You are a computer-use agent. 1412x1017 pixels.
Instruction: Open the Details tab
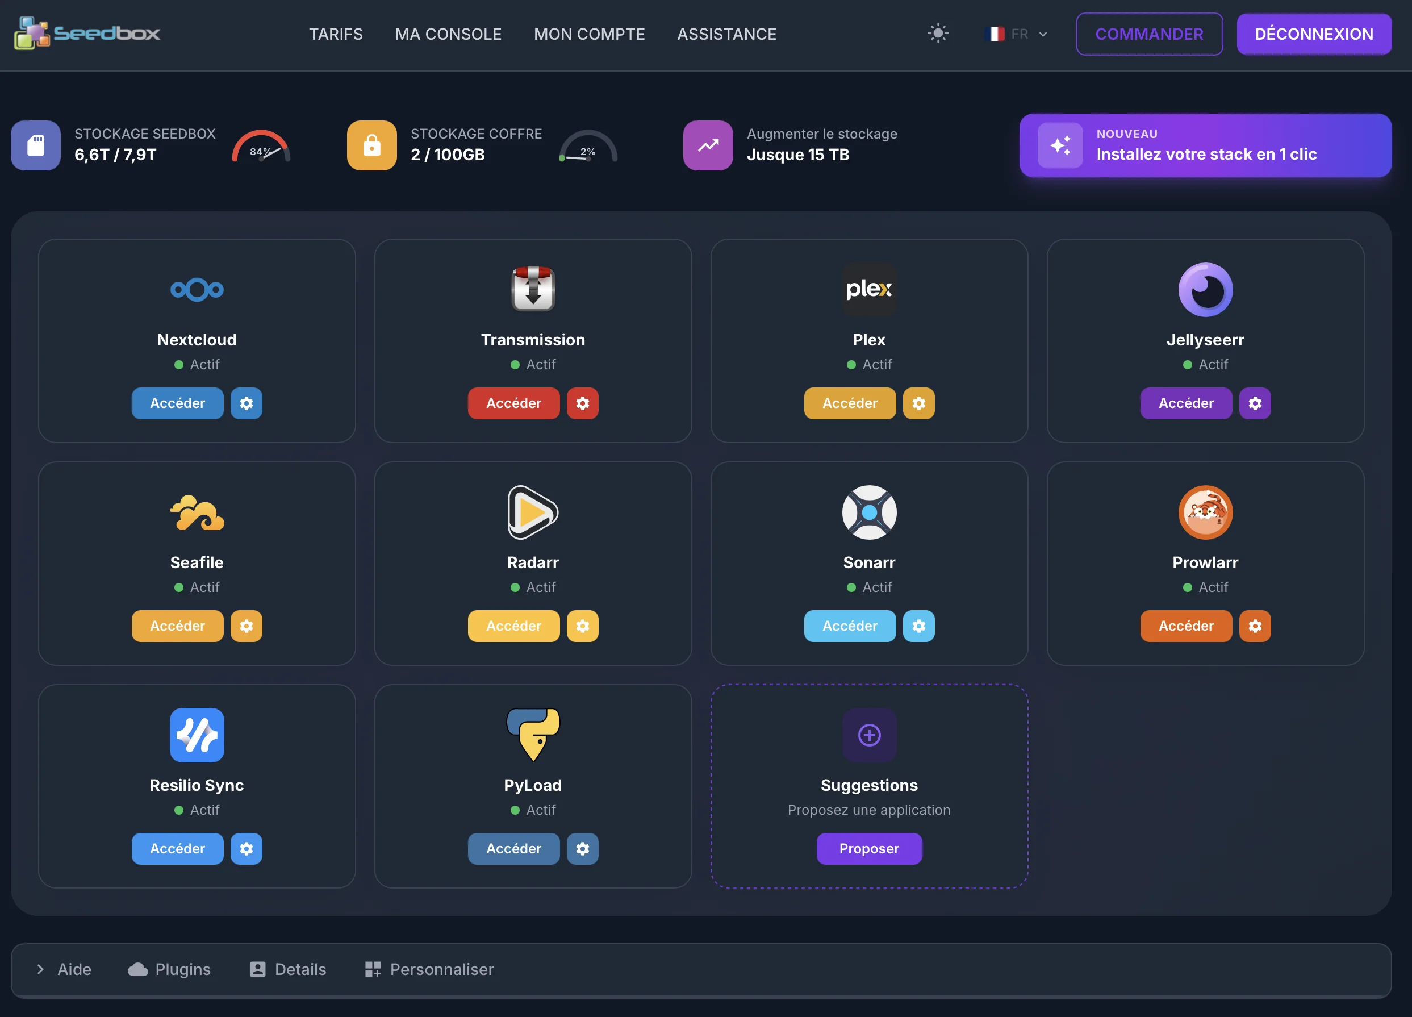pyautogui.click(x=287, y=969)
